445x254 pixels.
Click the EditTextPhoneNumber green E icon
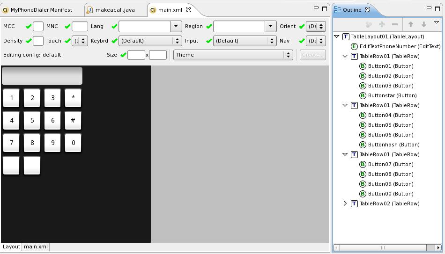point(354,46)
